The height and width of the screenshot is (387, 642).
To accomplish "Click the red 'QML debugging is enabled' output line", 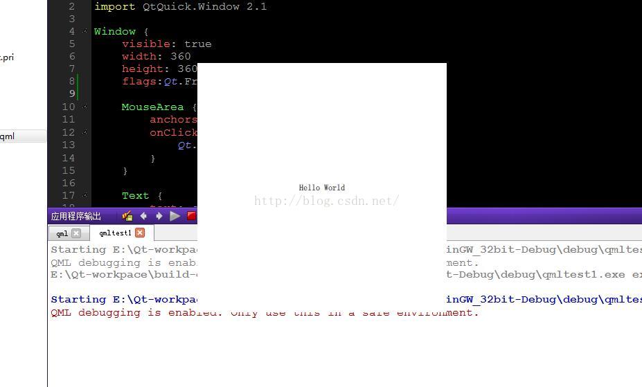I will (265, 312).
